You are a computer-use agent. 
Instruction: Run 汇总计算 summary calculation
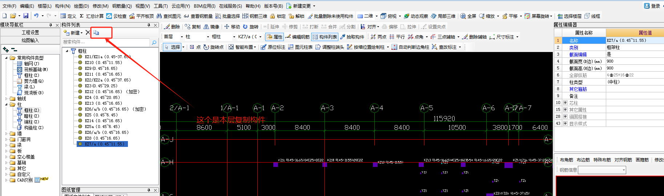[x=91, y=16]
